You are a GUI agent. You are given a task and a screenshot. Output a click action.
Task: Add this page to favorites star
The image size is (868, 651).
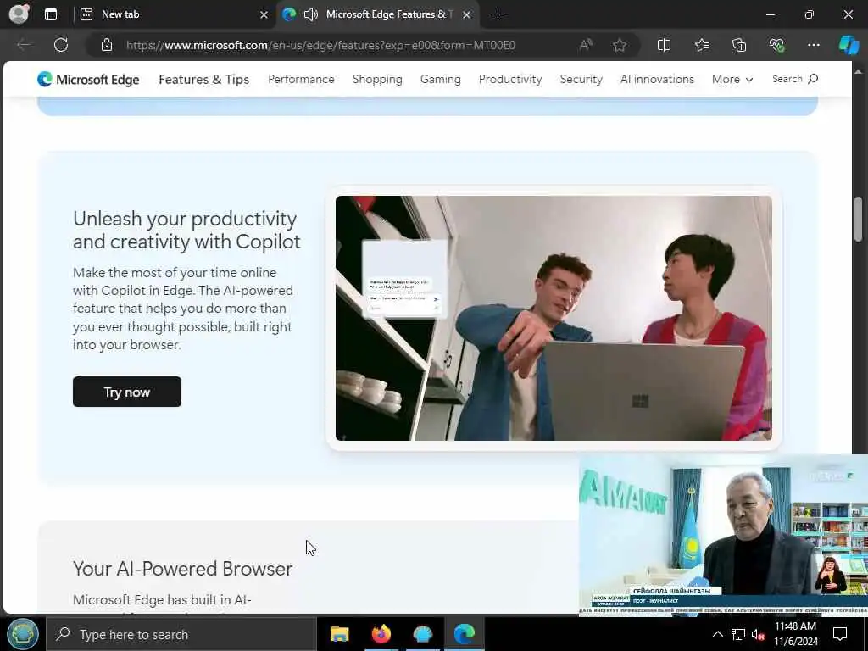tap(620, 45)
